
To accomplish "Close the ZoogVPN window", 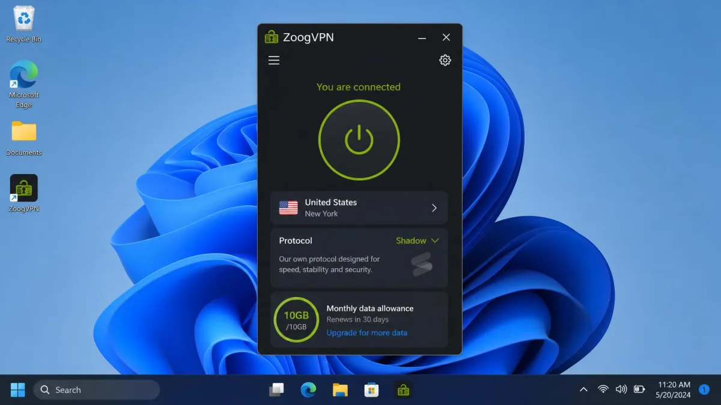I will click(x=446, y=37).
